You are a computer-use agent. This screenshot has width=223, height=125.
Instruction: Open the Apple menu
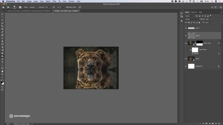coord(3,1)
